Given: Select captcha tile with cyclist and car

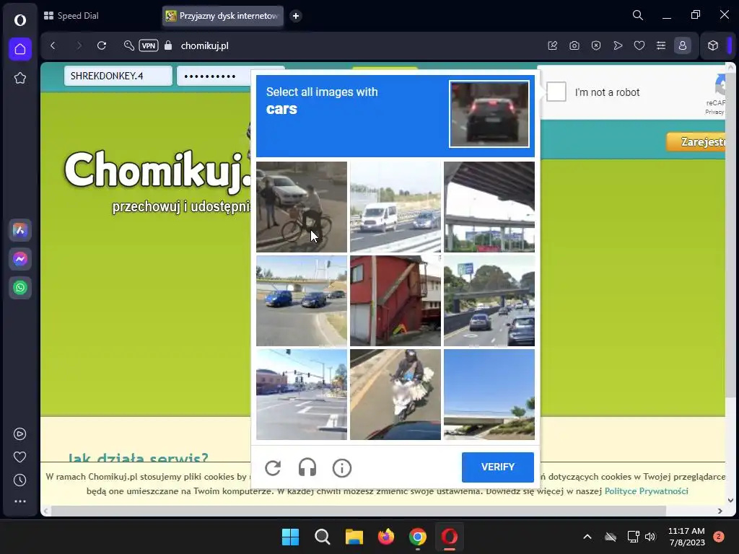Looking at the screenshot, I should (302, 207).
